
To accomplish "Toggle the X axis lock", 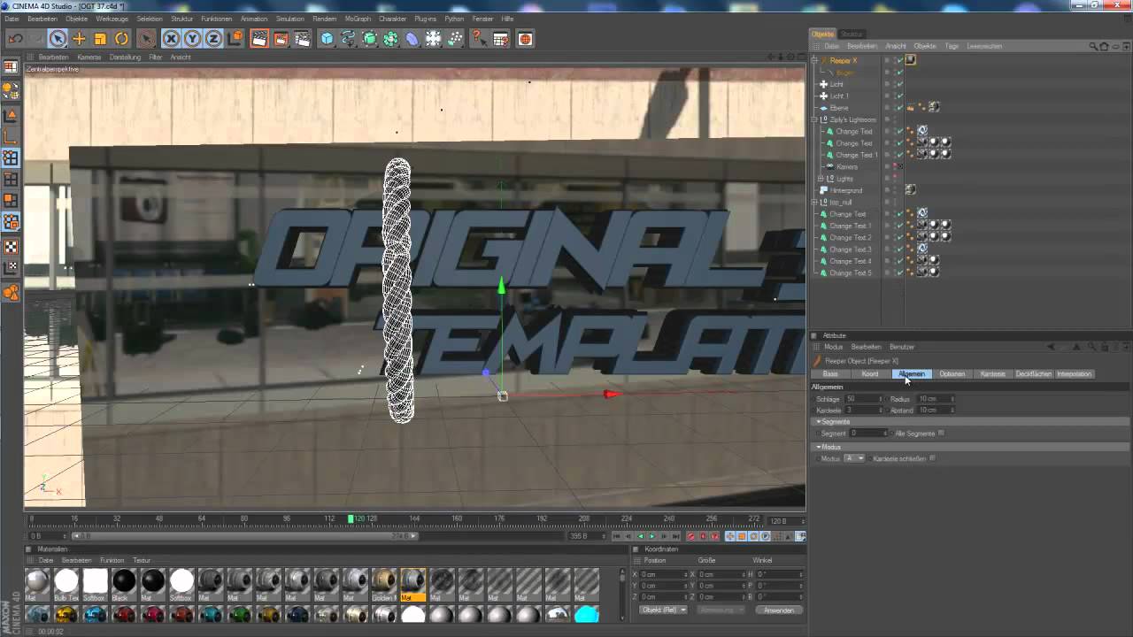I will [x=171, y=39].
